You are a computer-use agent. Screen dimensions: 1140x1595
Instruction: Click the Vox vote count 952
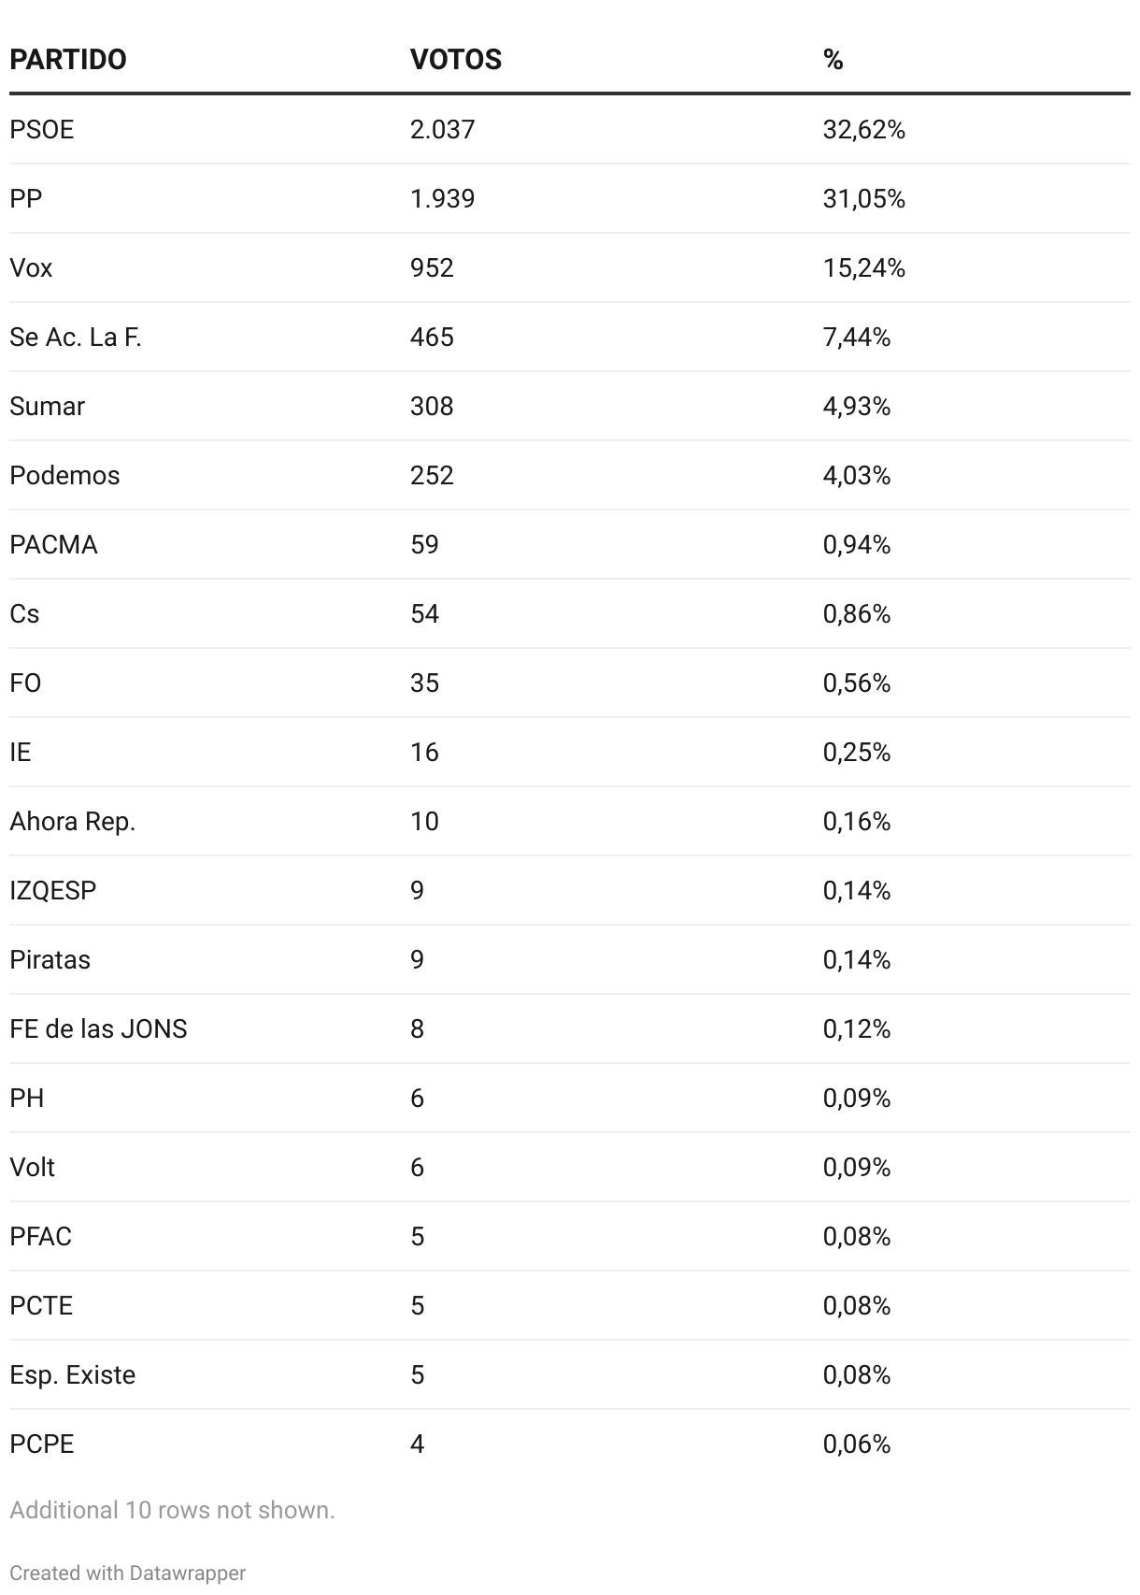coord(432,267)
